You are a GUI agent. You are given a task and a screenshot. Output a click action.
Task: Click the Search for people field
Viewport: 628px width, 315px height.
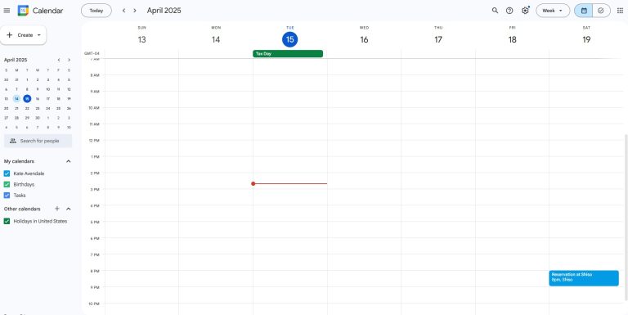[38, 141]
